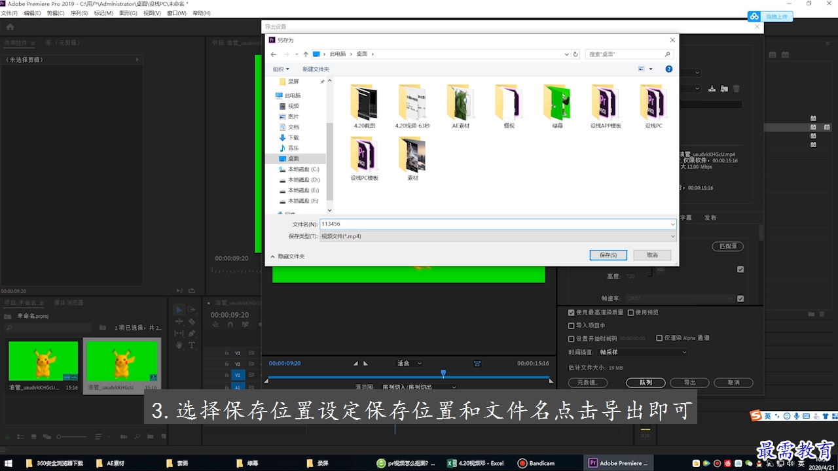Open Bandicam from the taskbar
This screenshot has width=838, height=471.
click(537, 463)
